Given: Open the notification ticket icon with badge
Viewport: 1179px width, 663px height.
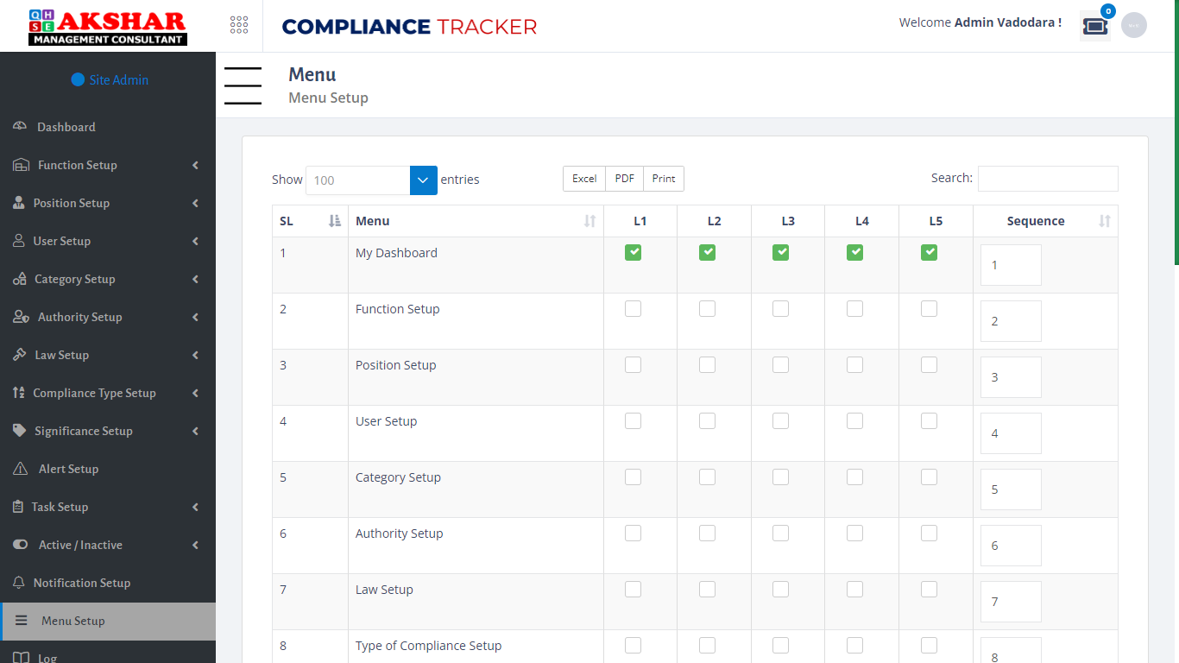Looking at the screenshot, I should click(x=1094, y=25).
